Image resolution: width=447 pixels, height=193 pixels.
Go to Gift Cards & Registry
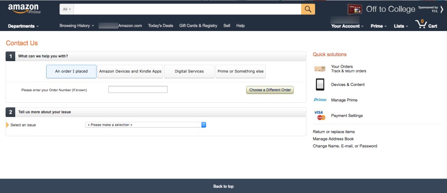click(x=198, y=26)
